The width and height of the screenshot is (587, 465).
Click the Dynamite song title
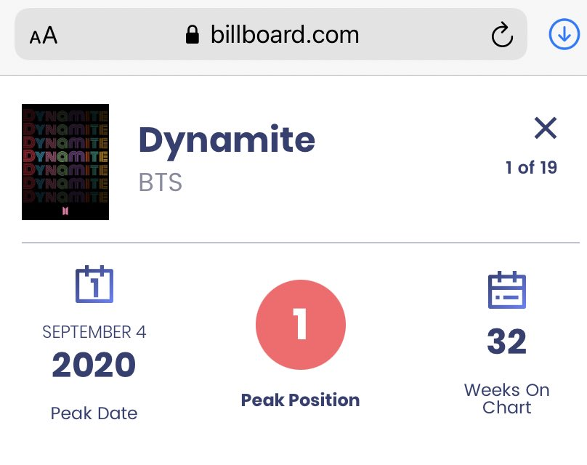click(227, 141)
